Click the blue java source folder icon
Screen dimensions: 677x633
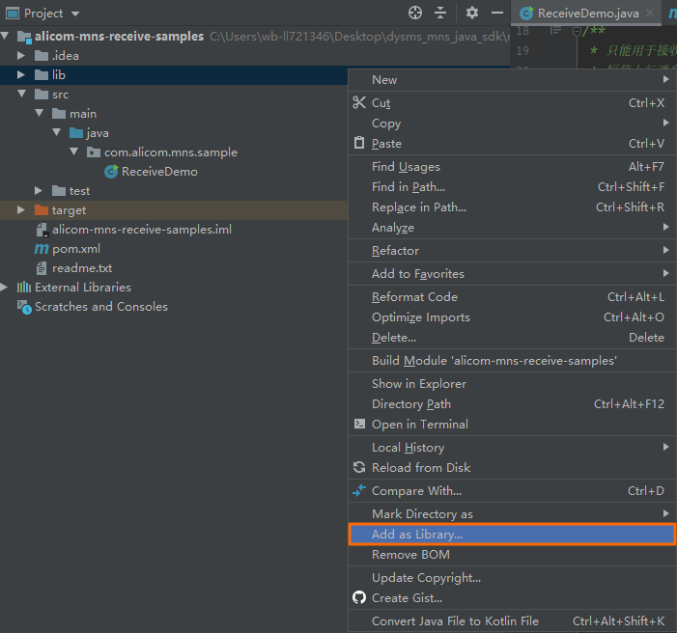point(76,132)
